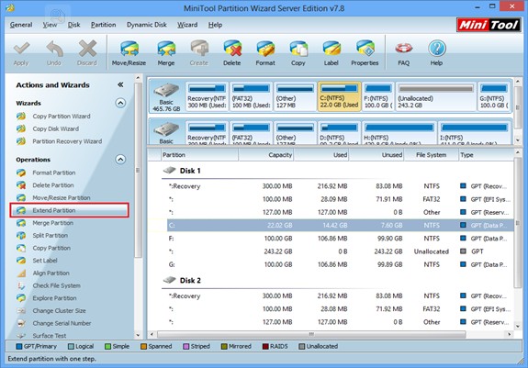Choose Copy Partition operation

tap(51, 248)
